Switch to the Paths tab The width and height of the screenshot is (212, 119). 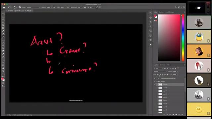[x=168, y=65]
